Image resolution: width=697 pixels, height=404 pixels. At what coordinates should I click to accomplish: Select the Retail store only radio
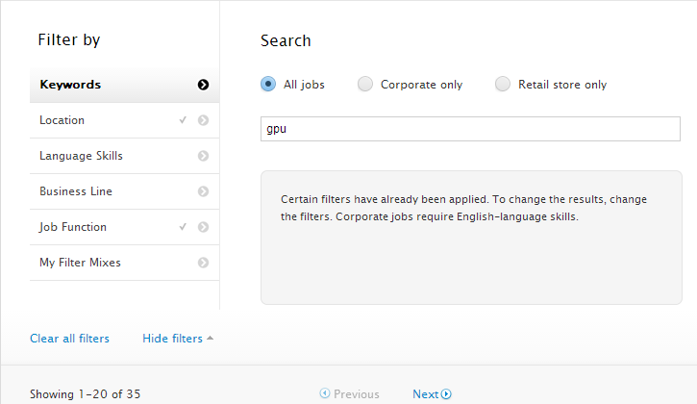503,85
